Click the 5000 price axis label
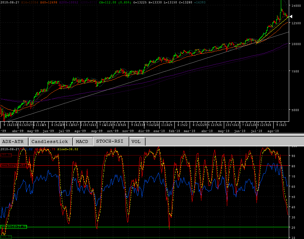The image size is (304, 239). coord(296,110)
